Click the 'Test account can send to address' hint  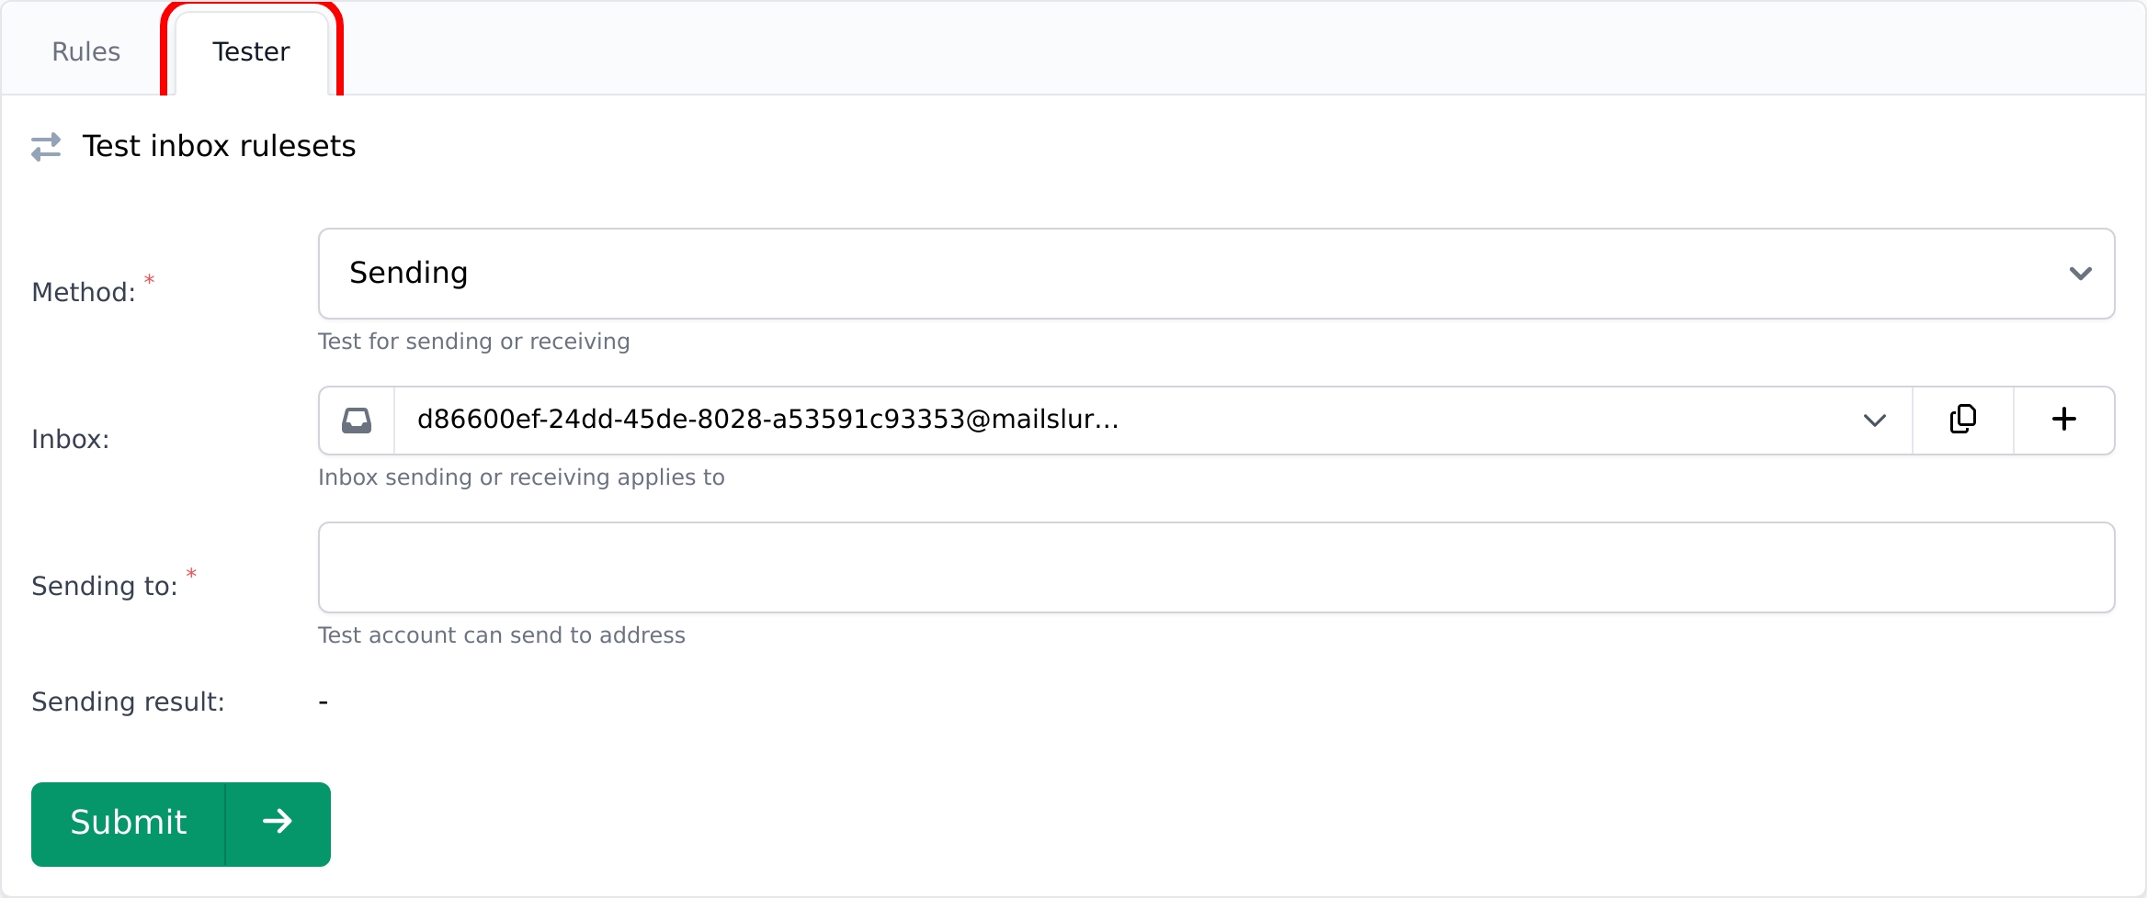pyautogui.click(x=501, y=635)
